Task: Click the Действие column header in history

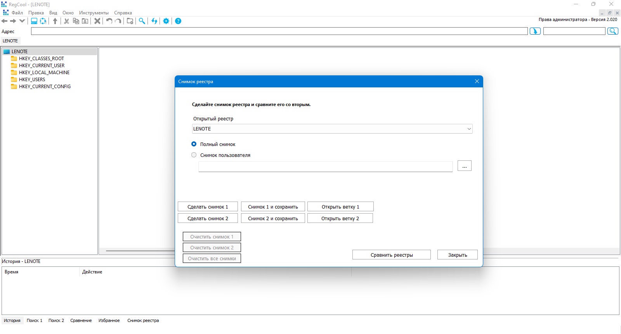Action: click(215, 272)
